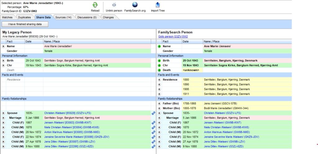The image size is (318, 154).
Task: Follow 'Goto person G3ZV-5W2' link
Action: pos(173,37)
